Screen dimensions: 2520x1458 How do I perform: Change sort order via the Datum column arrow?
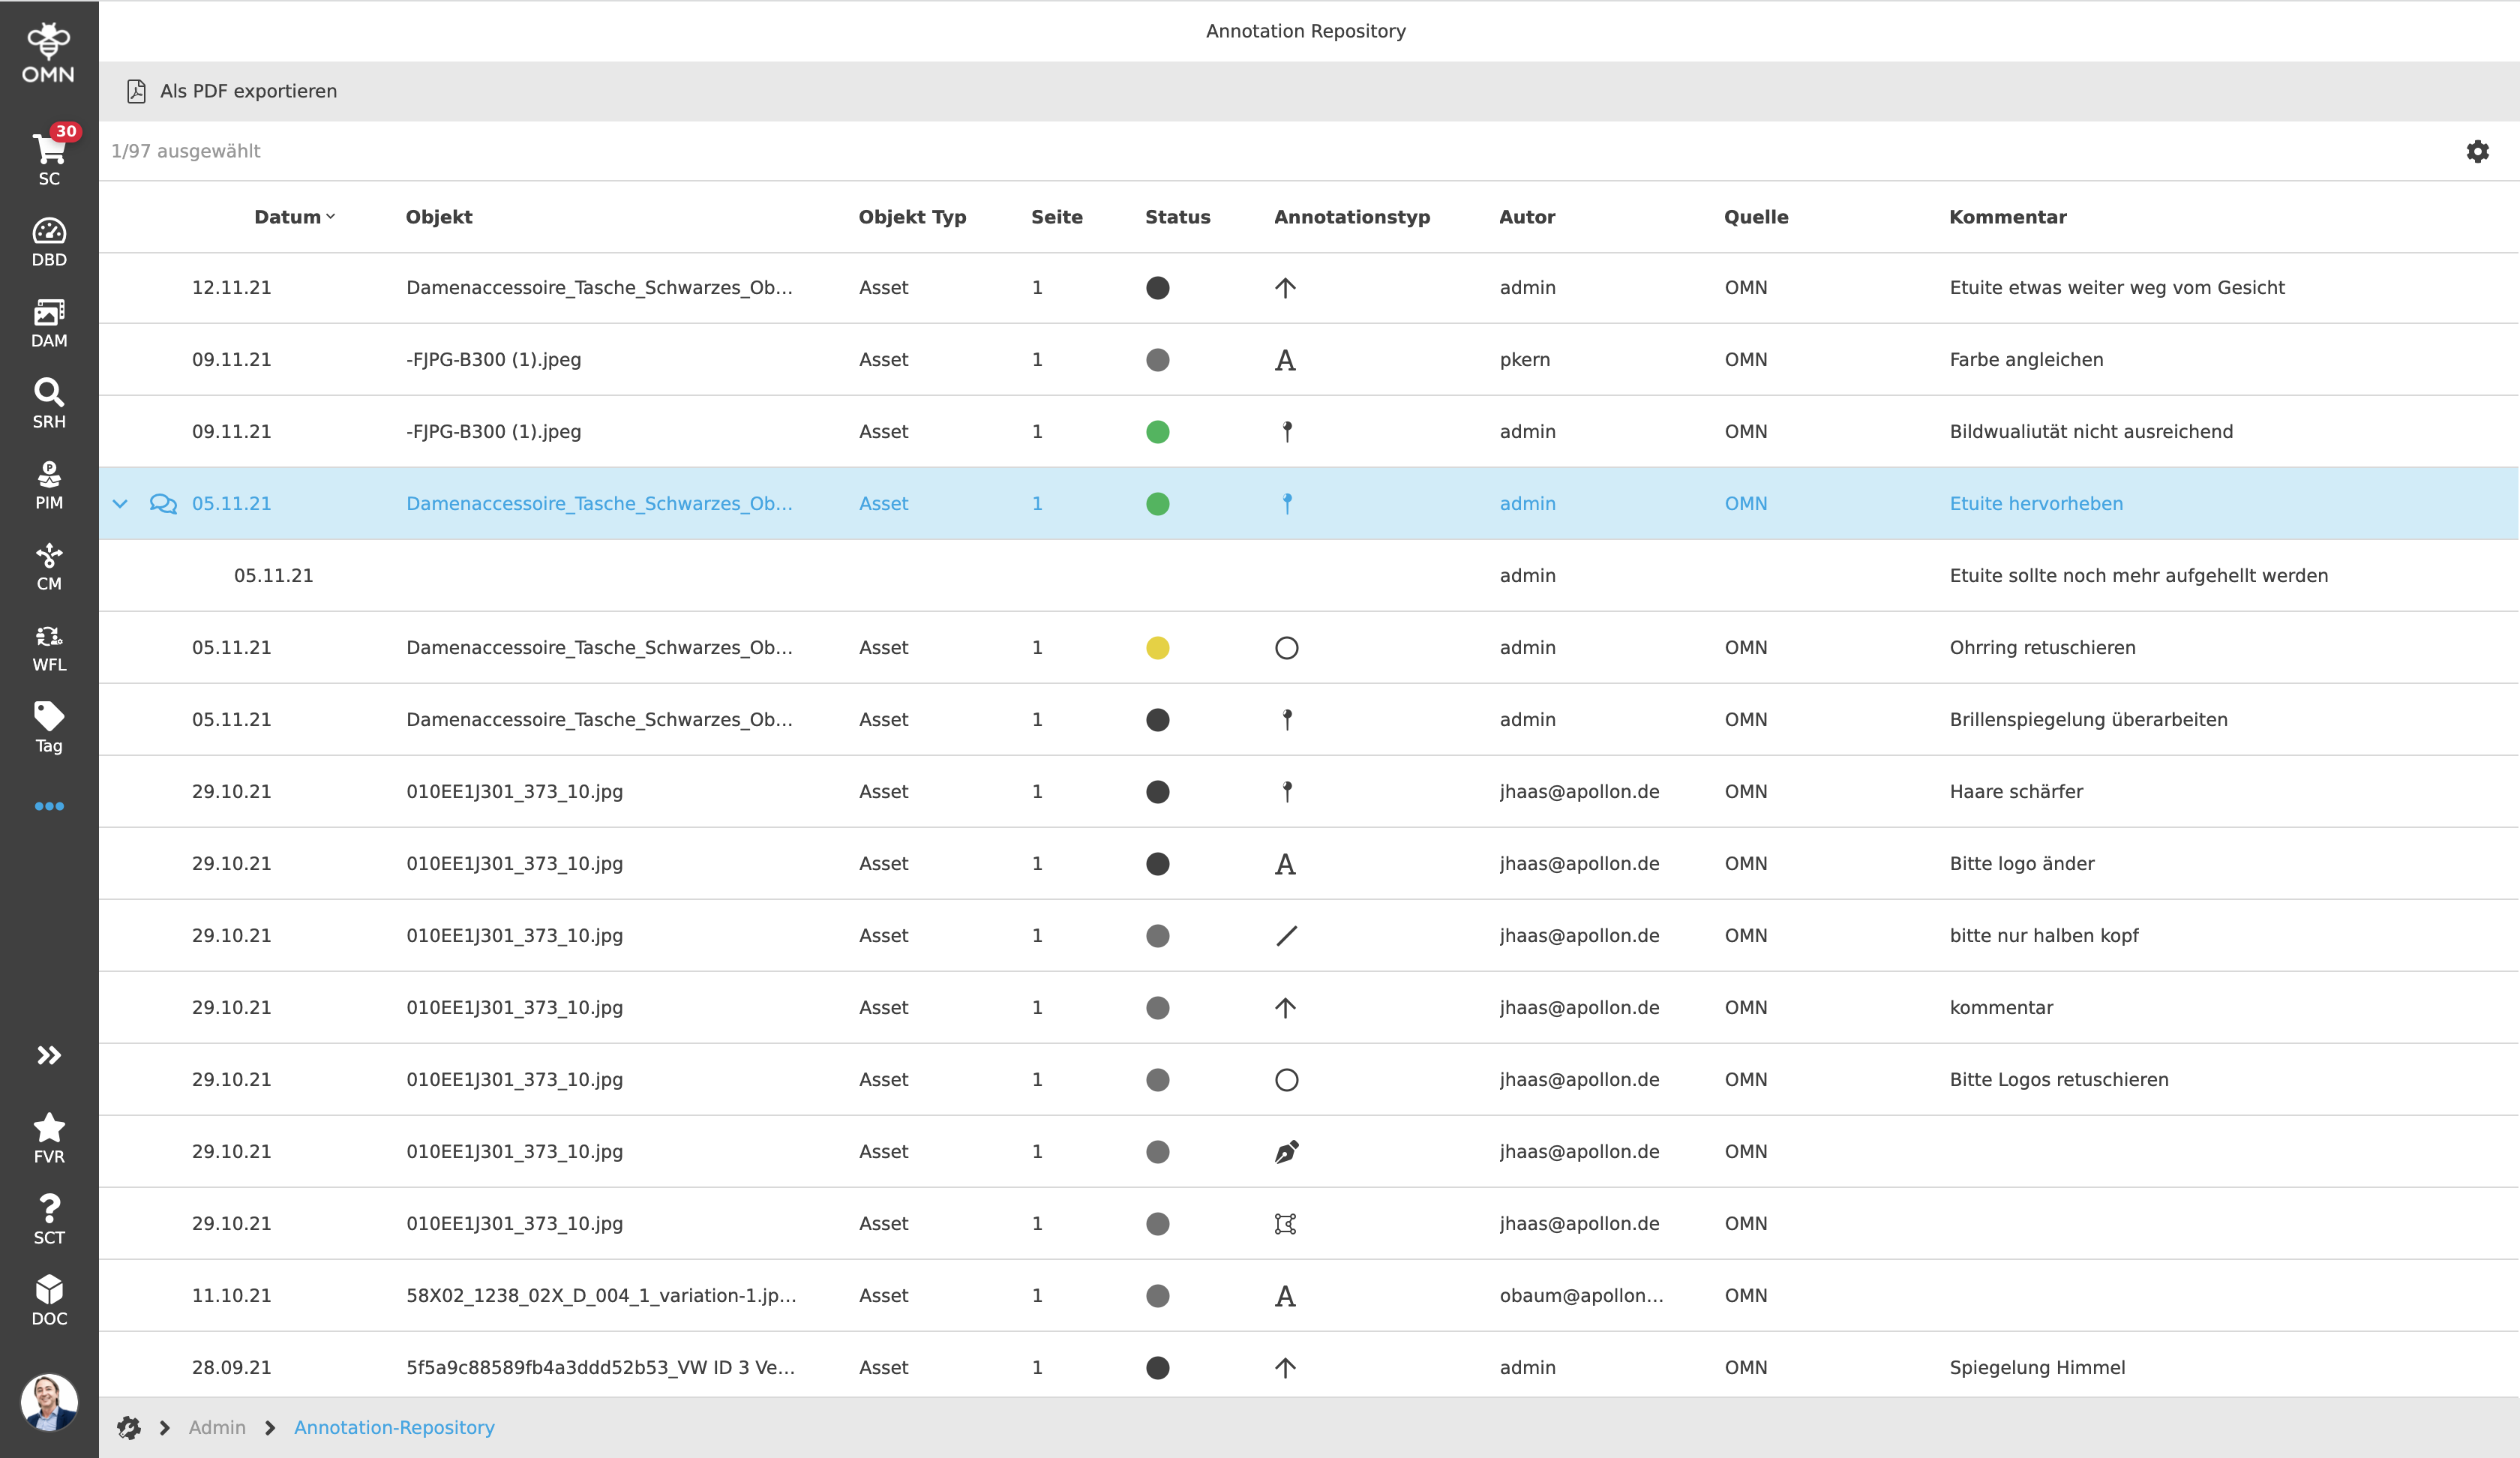coord(331,217)
